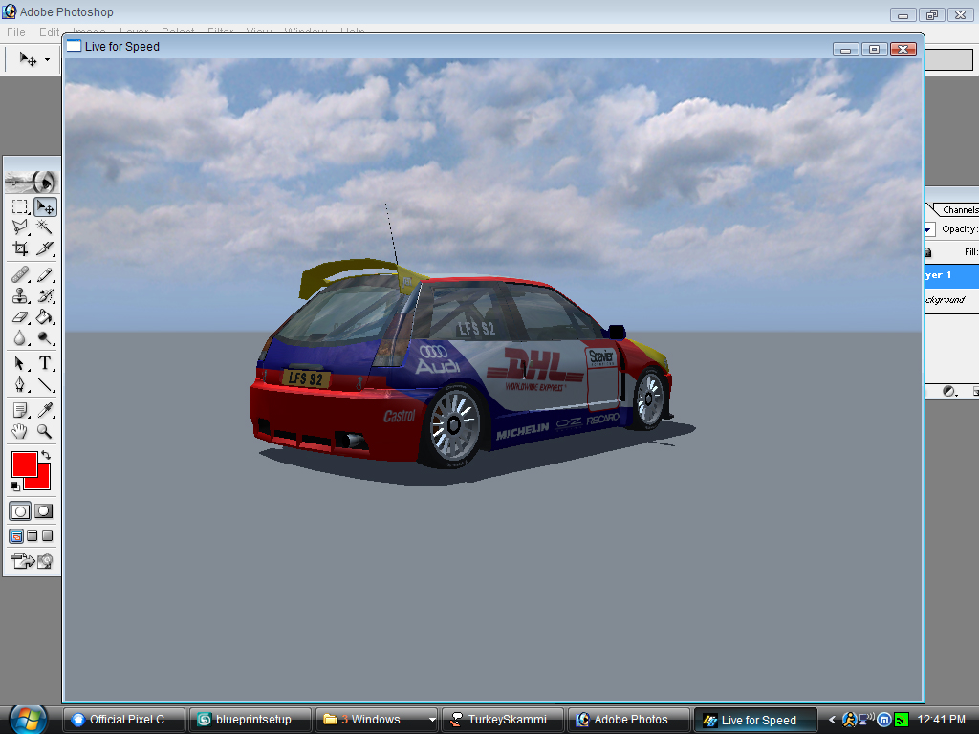
Task: Open the blend mode dropdown in Layers
Action: (x=929, y=229)
